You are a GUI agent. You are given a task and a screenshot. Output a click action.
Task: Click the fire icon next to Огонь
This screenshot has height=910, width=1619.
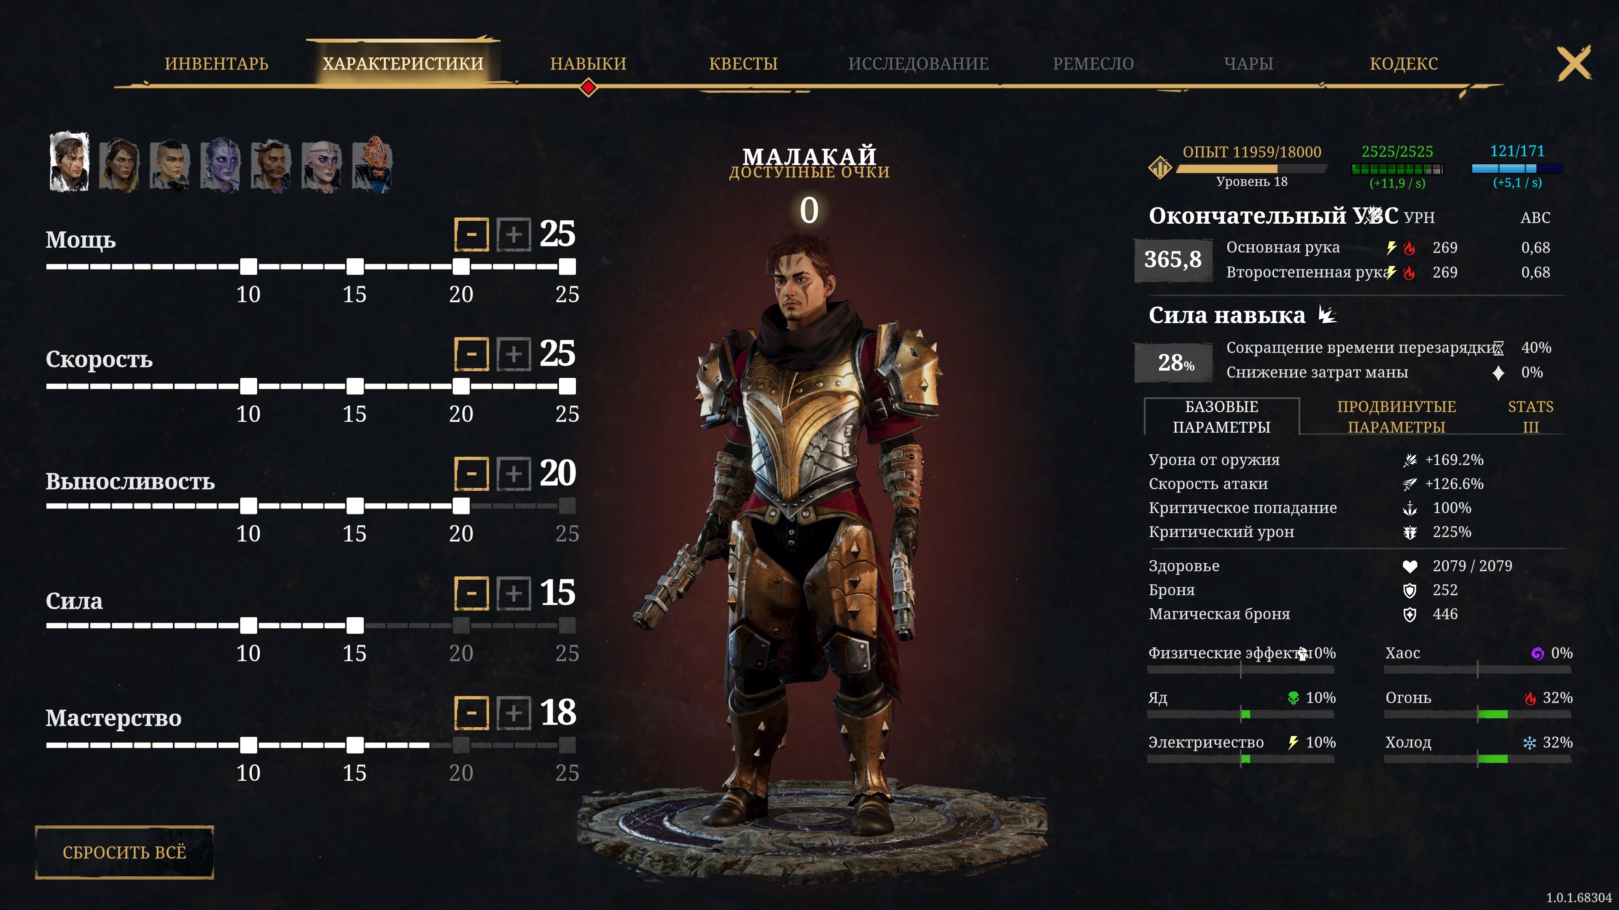(1530, 698)
